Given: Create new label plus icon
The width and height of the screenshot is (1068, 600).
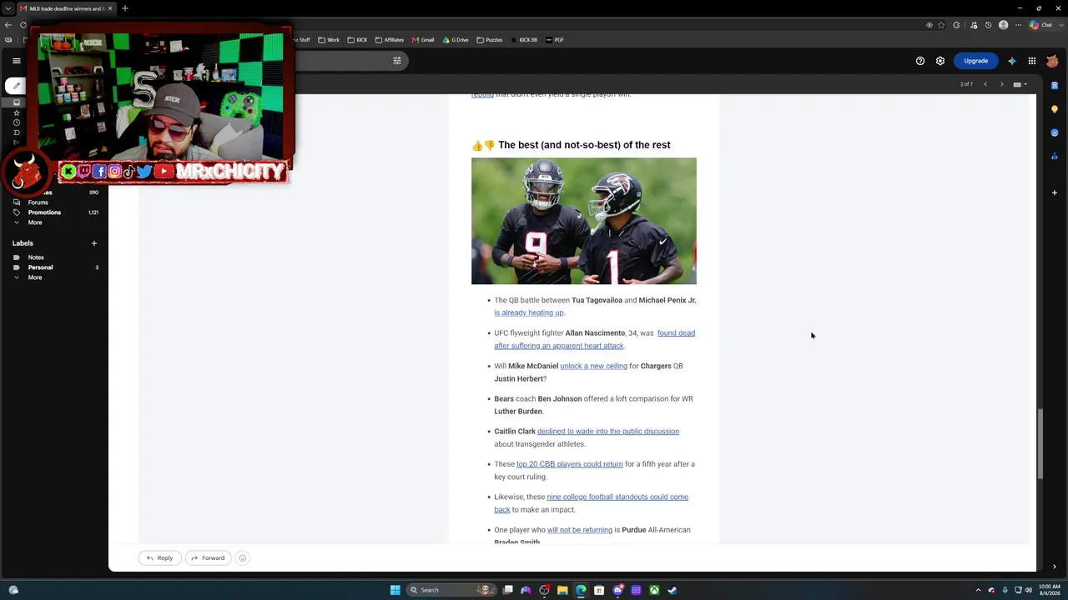Looking at the screenshot, I should click(x=94, y=243).
